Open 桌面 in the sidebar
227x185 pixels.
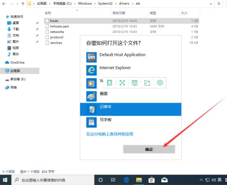[13, 23]
